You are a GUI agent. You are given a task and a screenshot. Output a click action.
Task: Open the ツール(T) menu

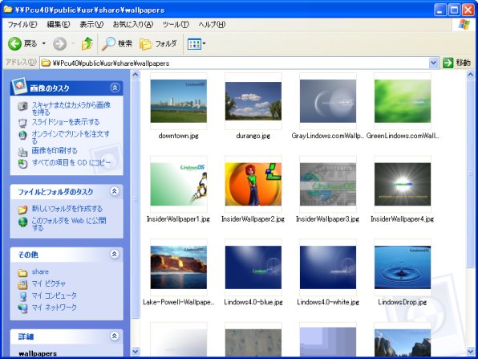[176, 24]
